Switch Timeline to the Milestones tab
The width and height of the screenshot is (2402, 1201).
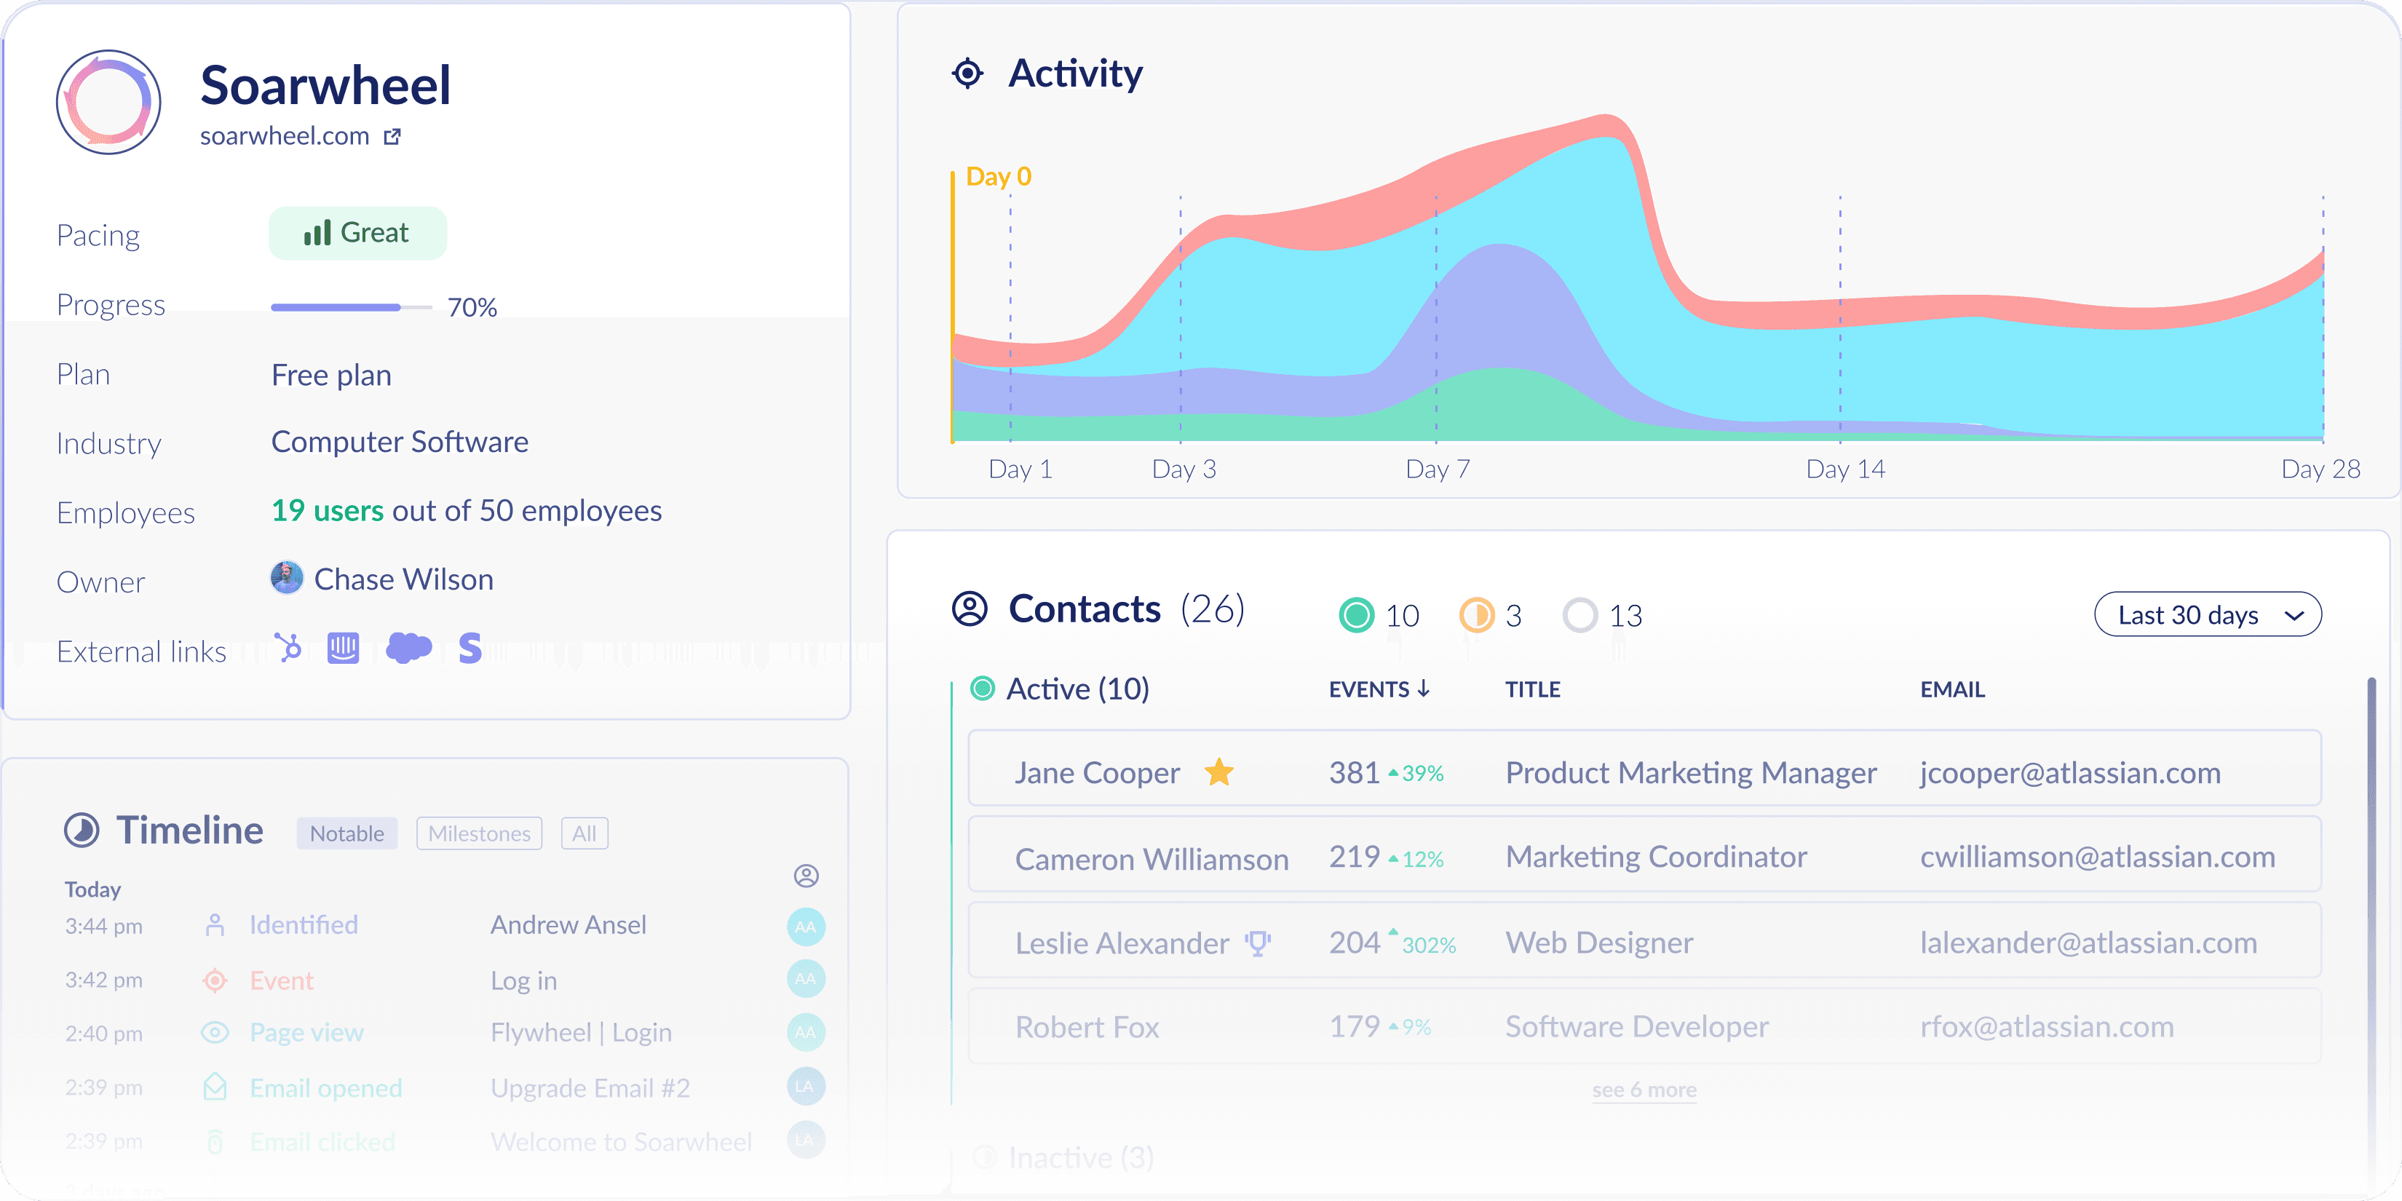tap(479, 833)
